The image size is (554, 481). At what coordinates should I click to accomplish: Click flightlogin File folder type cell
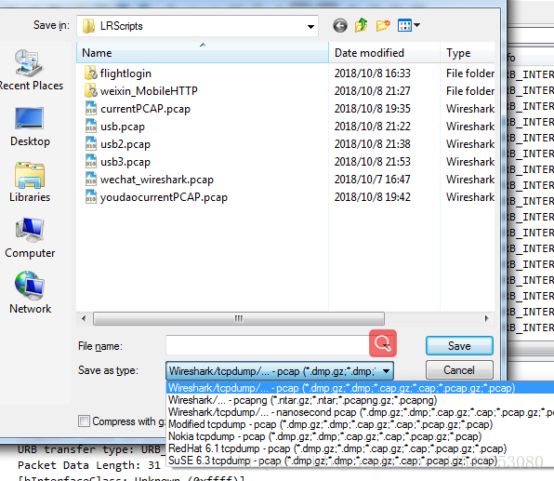click(x=470, y=73)
